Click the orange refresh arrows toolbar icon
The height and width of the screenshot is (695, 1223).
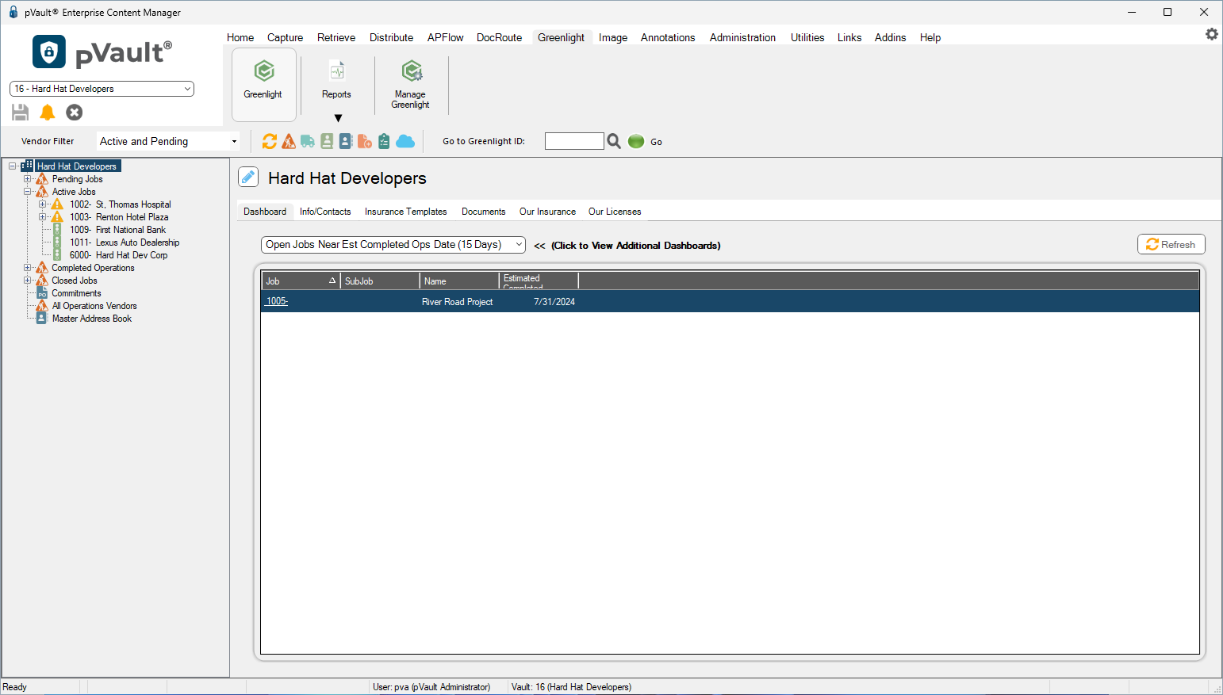point(270,141)
